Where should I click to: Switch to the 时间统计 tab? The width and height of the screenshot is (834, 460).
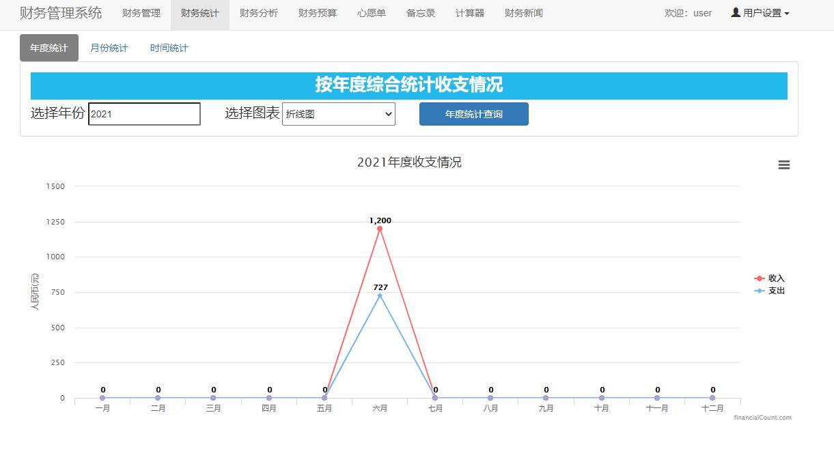click(x=168, y=47)
